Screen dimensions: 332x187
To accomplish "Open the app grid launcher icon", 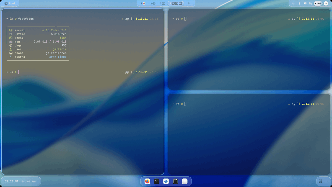I will tap(327, 181).
